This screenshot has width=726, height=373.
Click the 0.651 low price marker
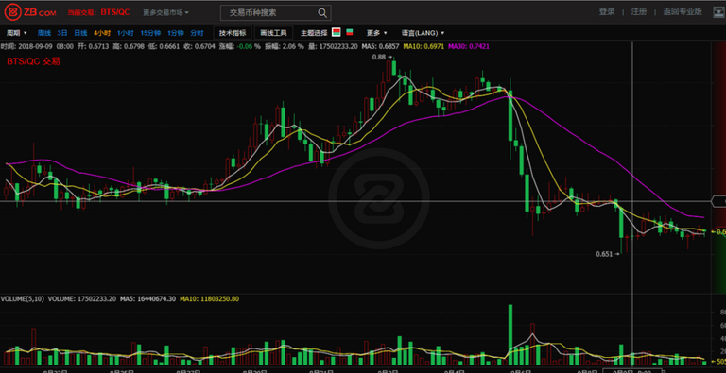[x=608, y=254]
